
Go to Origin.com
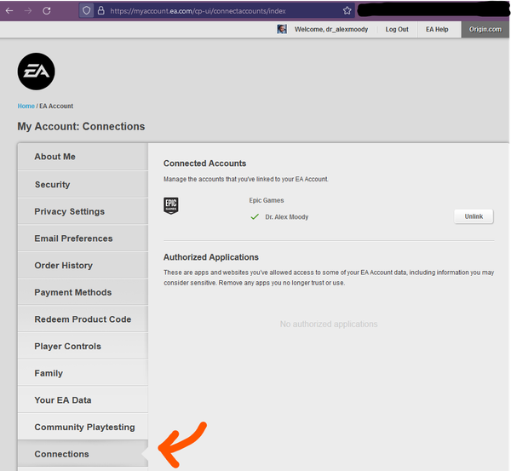coord(485,29)
